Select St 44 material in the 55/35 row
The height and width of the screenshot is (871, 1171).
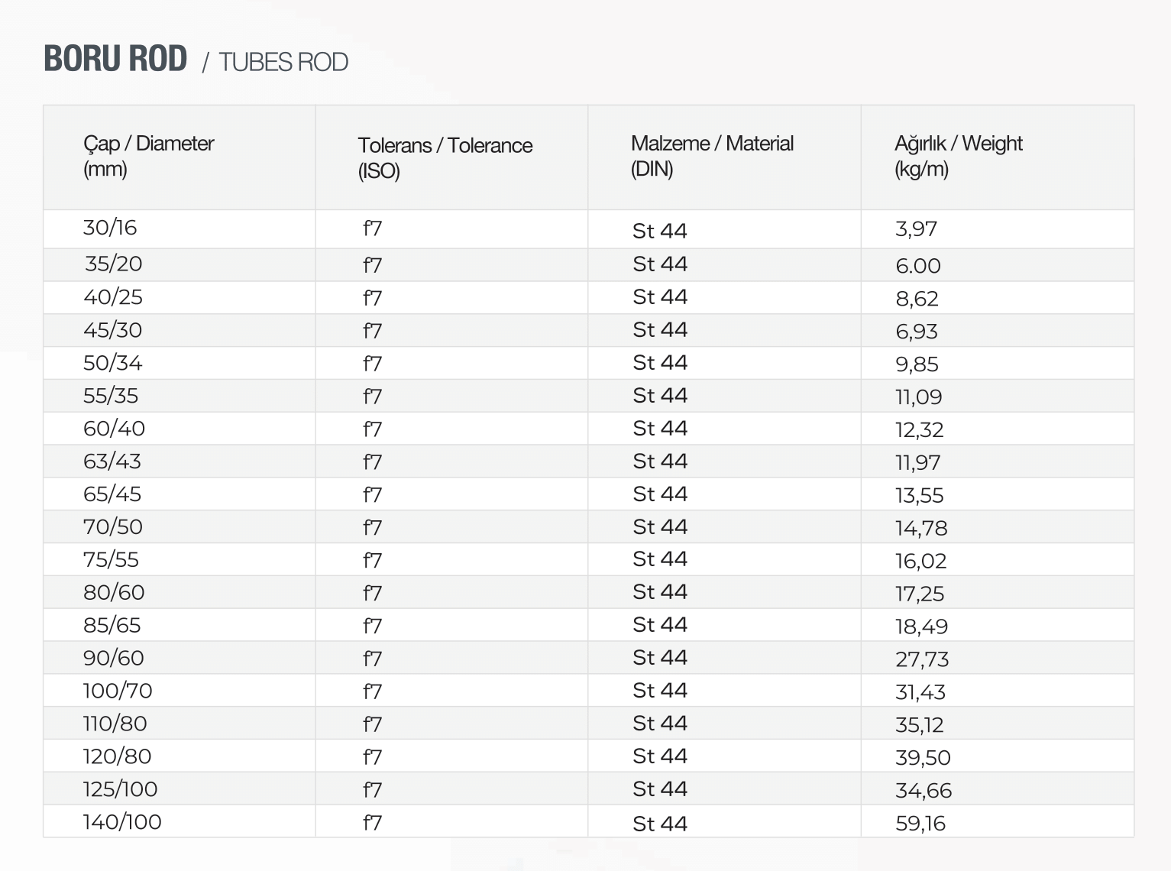pyautogui.click(x=660, y=396)
